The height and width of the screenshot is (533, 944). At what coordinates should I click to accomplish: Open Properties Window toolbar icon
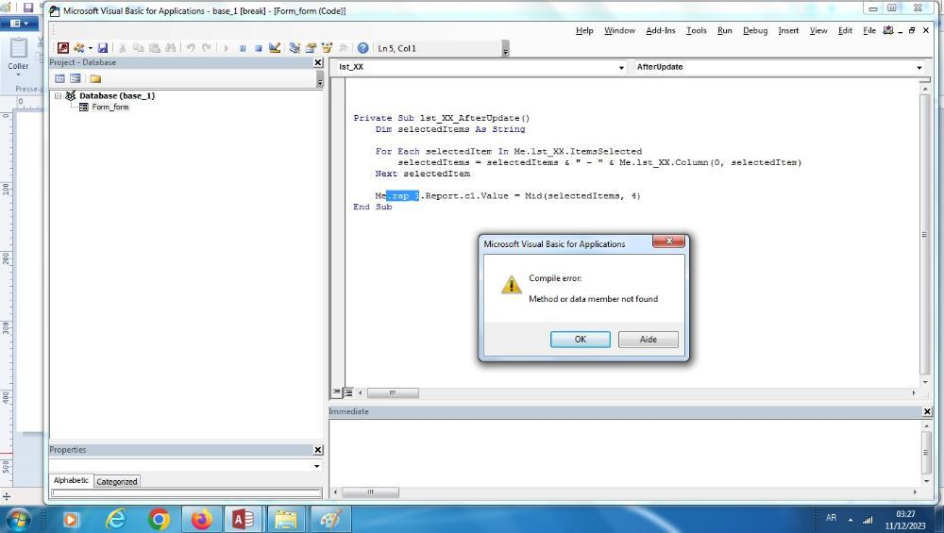[x=311, y=48]
